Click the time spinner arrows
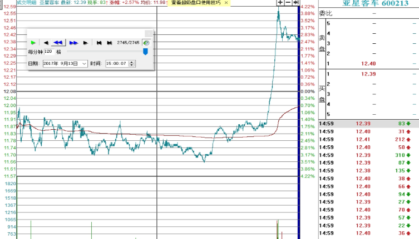The height and width of the screenshot is (239, 419). click(x=131, y=64)
